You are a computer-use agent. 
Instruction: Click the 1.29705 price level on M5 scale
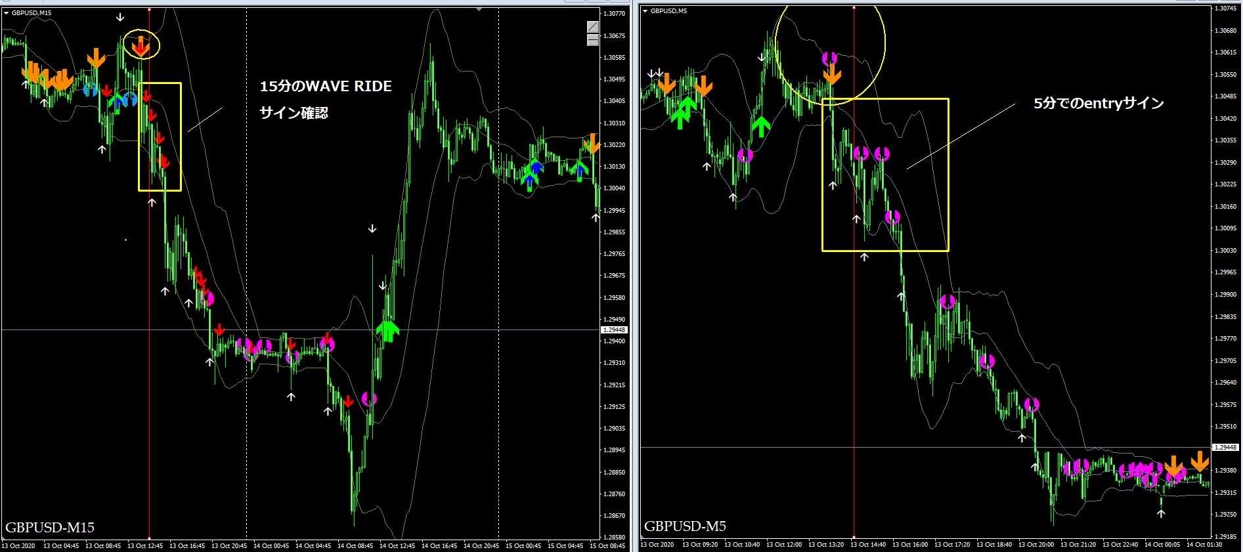coord(1225,361)
